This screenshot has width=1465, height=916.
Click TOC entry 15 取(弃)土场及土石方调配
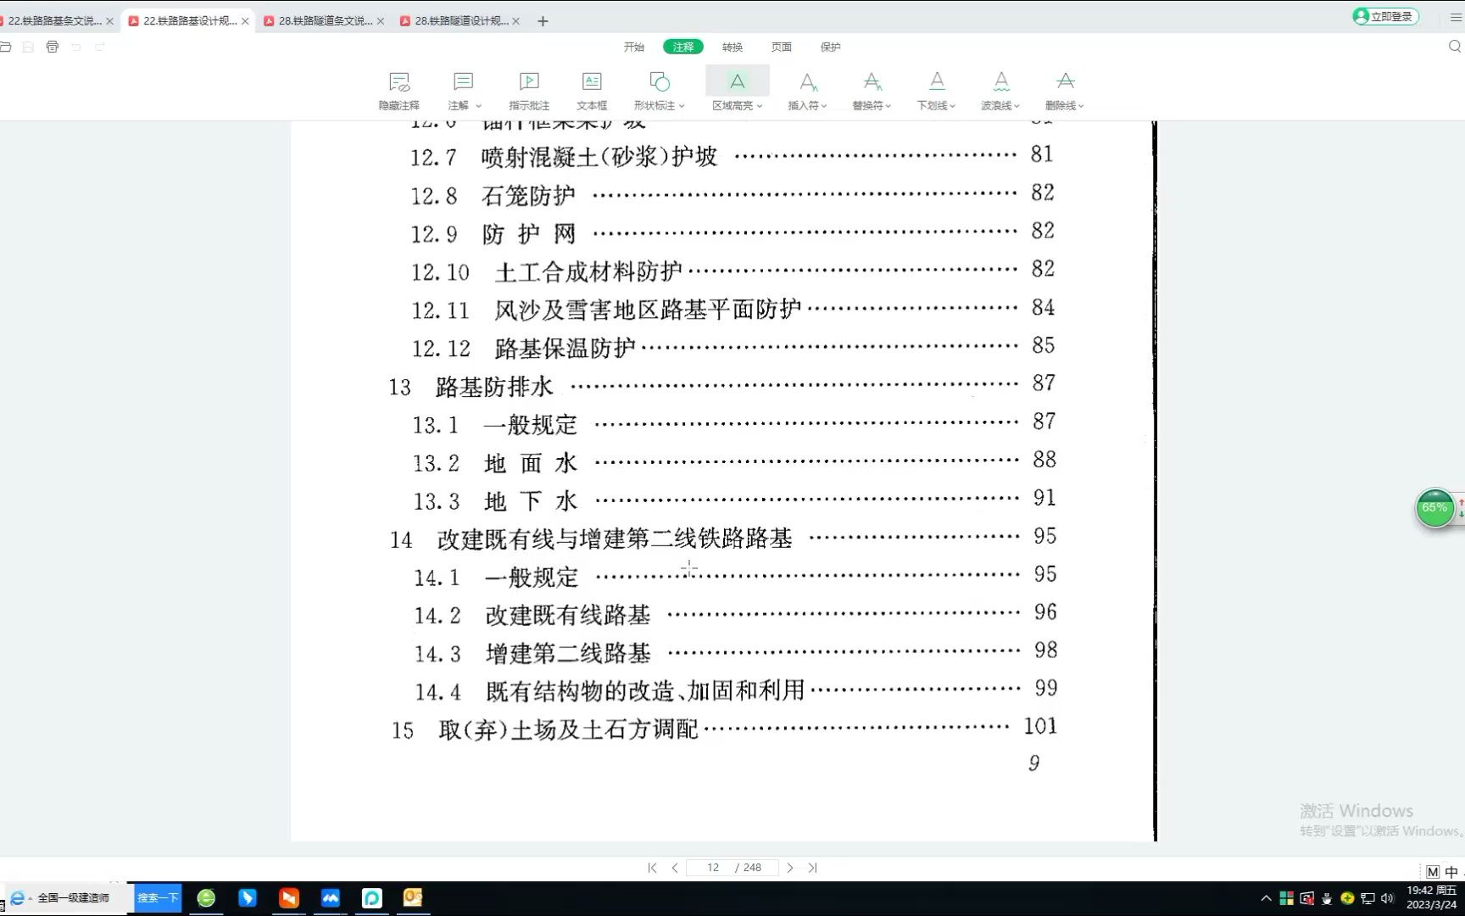(724, 728)
